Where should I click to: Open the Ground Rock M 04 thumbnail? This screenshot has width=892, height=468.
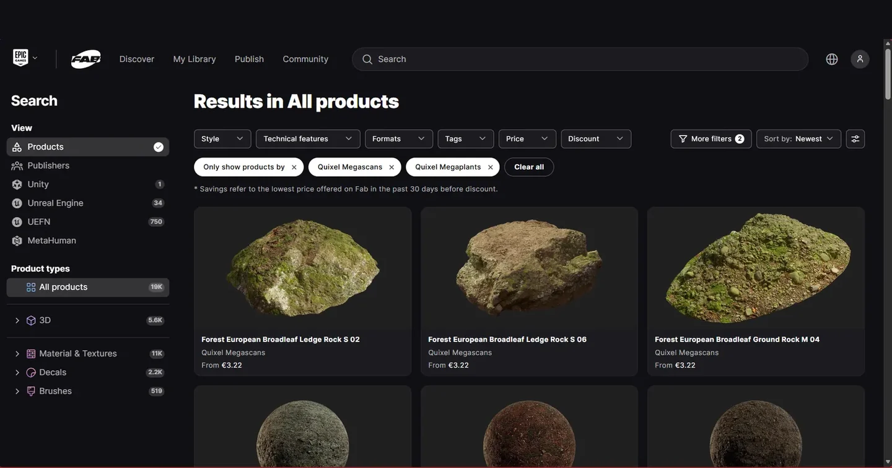(756, 268)
